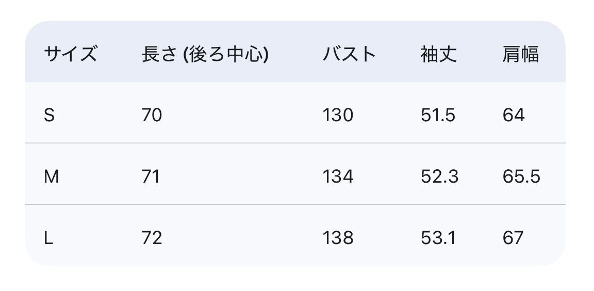Click sleeve length value 53.1
This screenshot has width=594, height=291.
click(438, 238)
